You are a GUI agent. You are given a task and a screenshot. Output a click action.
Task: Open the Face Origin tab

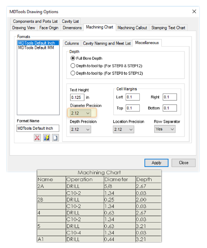click(x=49, y=28)
